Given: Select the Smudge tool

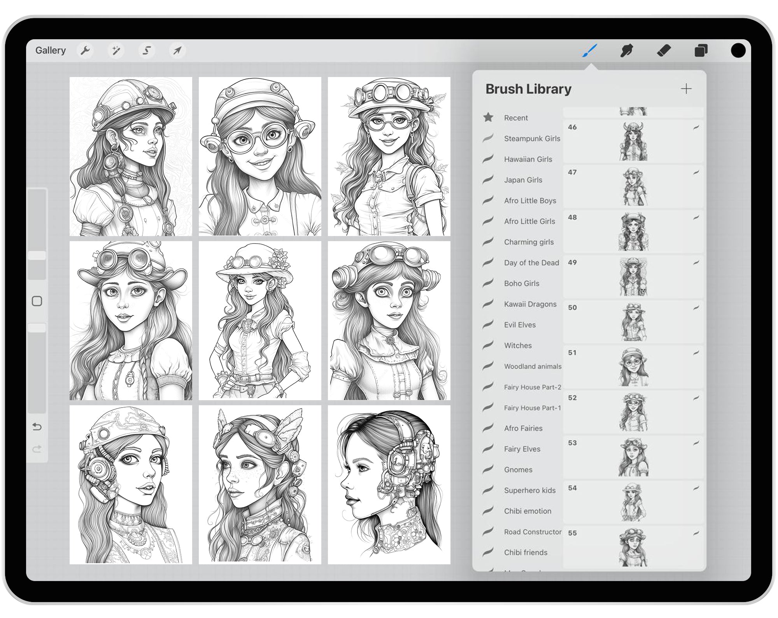Looking at the screenshot, I should pos(627,50).
